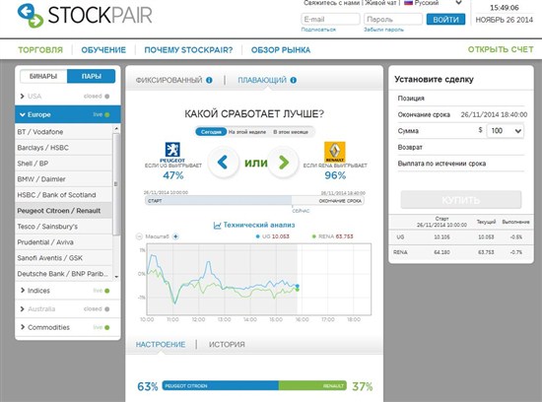The image size is (542, 402).
Task: Click the green live dot for Commodities
Action: point(106,327)
